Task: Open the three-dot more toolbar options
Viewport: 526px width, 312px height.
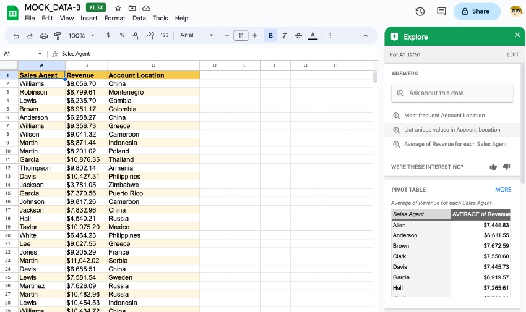Action: point(330,35)
